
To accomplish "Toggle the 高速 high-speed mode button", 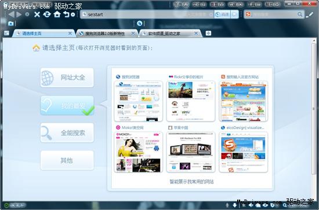I will (x=222, y=14).
